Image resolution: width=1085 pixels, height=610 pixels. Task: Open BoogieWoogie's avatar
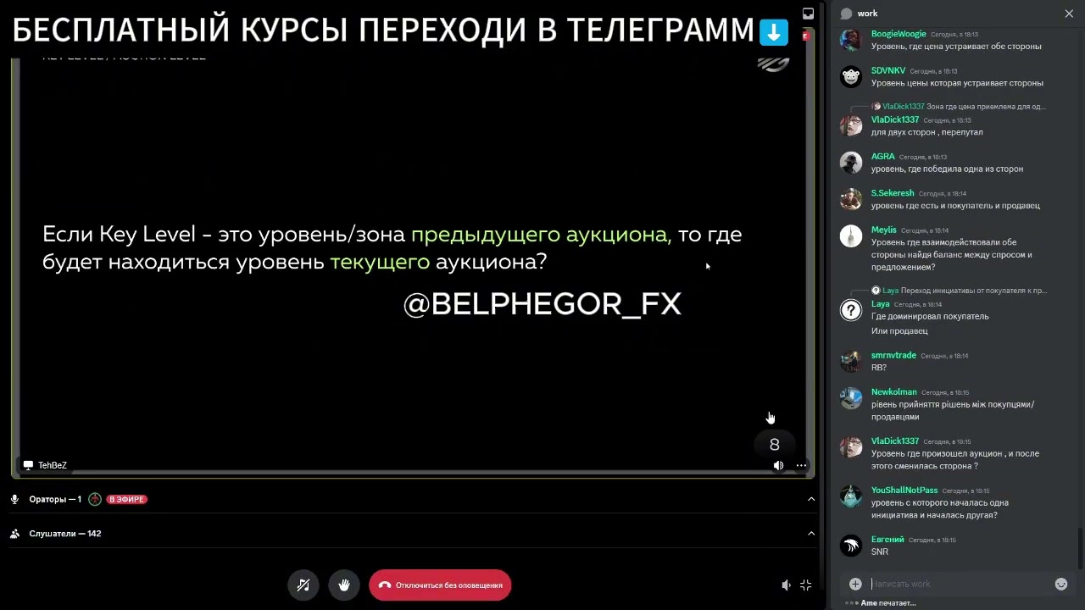pyautogui.click(x=851, y=40)
